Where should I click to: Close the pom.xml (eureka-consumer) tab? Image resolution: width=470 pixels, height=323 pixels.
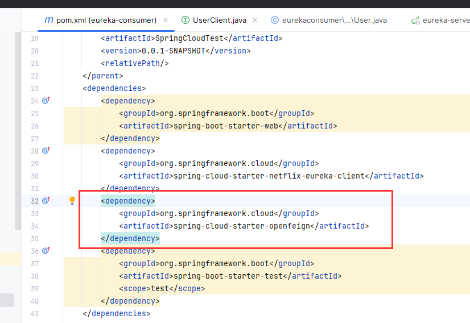pyautogui.click(x=166, y=20)
